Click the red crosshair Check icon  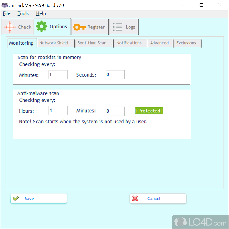tap(10, 27)
